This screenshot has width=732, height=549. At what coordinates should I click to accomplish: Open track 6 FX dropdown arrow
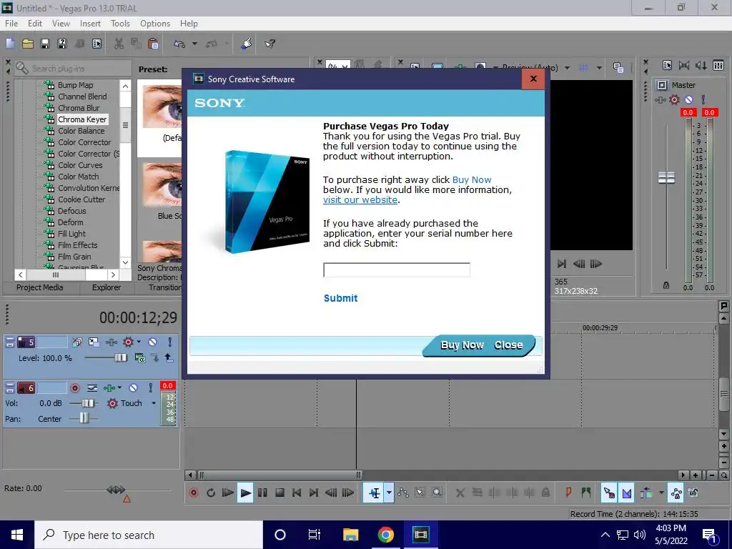coord(119,388)
